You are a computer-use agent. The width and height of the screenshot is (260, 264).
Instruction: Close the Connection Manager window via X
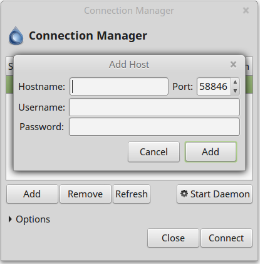(246, 10)
